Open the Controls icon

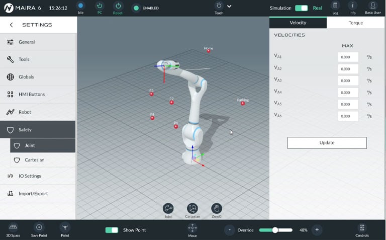pos(362,227)
